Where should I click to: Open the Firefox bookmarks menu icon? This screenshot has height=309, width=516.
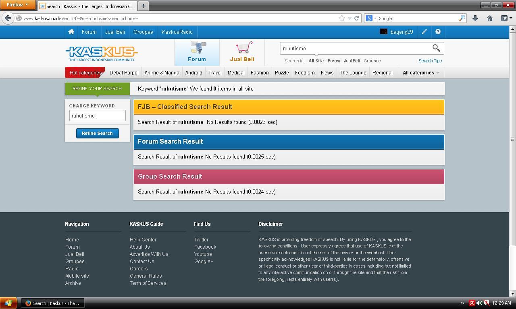pyautogui.click(x=505, y=18)
